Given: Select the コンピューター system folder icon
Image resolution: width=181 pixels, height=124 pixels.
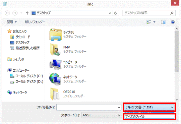Looking at the screenshot, I should click(x=55, y=64).
